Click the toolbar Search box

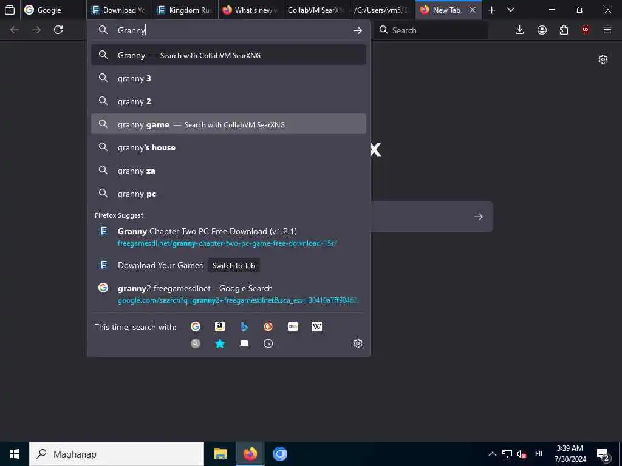coord(431,30)
